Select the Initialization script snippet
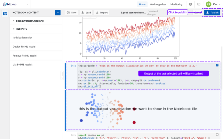 pyautogui.click(x=22, y=38)
